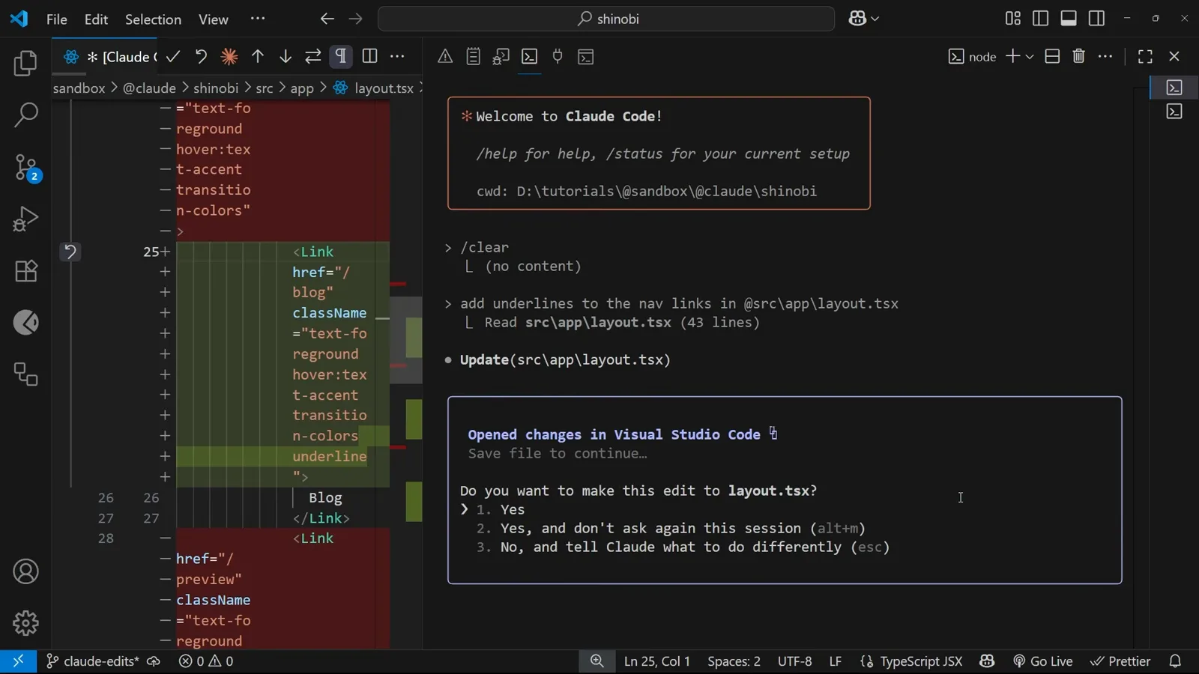Toggle the secondary side bar
Image resolution: width=1199 pixels, height=674 pixels.
(x=1096, y=19)
